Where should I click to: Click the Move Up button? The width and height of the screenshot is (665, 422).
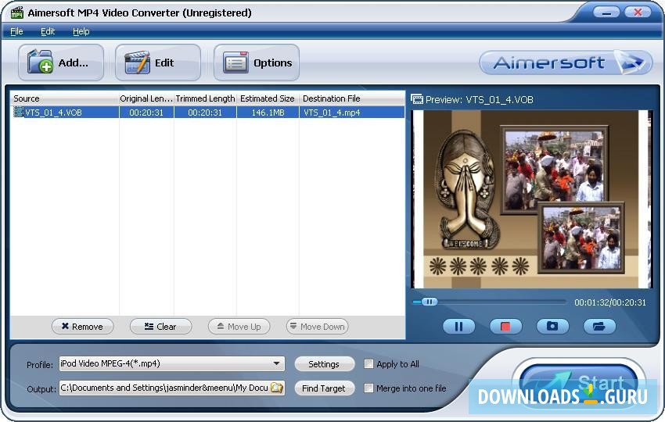pos(239,327)
